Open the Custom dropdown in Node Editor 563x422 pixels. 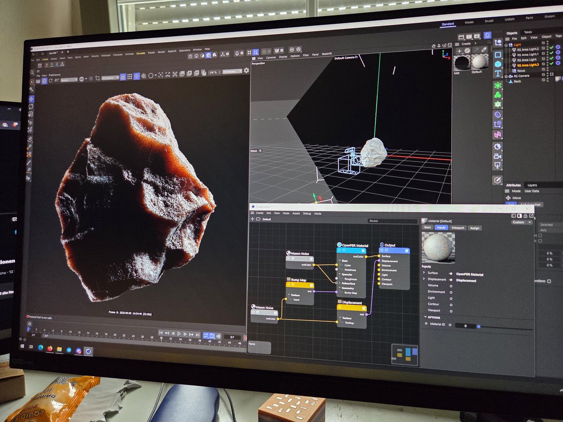(521, 222)
